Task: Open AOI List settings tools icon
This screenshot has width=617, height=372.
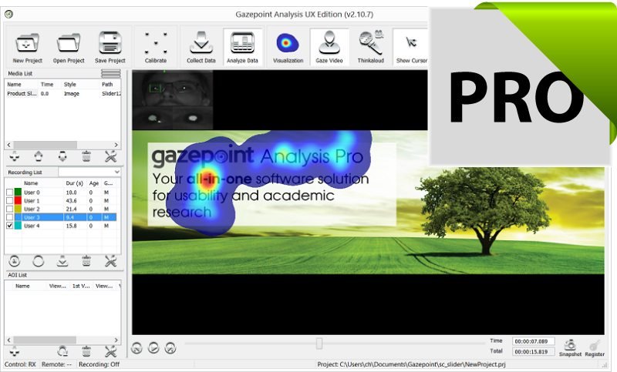Action: 110,350
